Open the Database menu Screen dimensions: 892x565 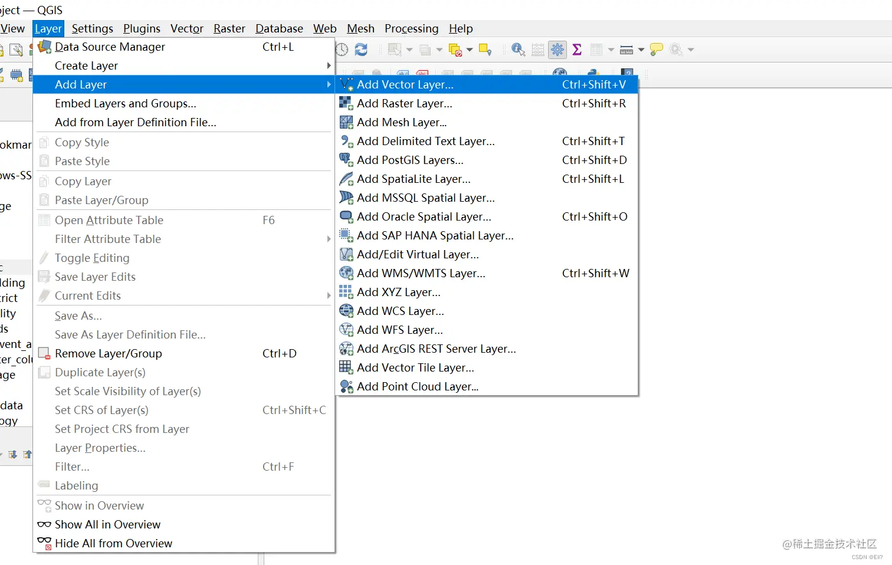(279, 28)
